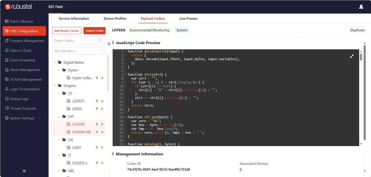Click the main page vertical scrollbar
The image size is (371, 177).
(365, 93)
